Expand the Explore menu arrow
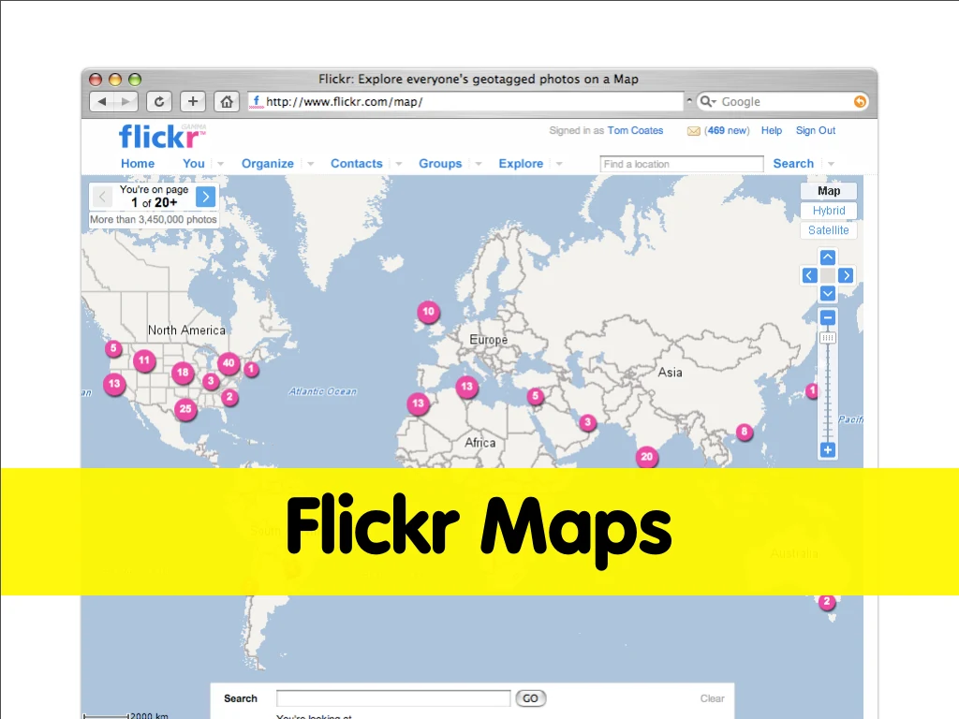The image size is (959, 719). [x=559, y=164]
